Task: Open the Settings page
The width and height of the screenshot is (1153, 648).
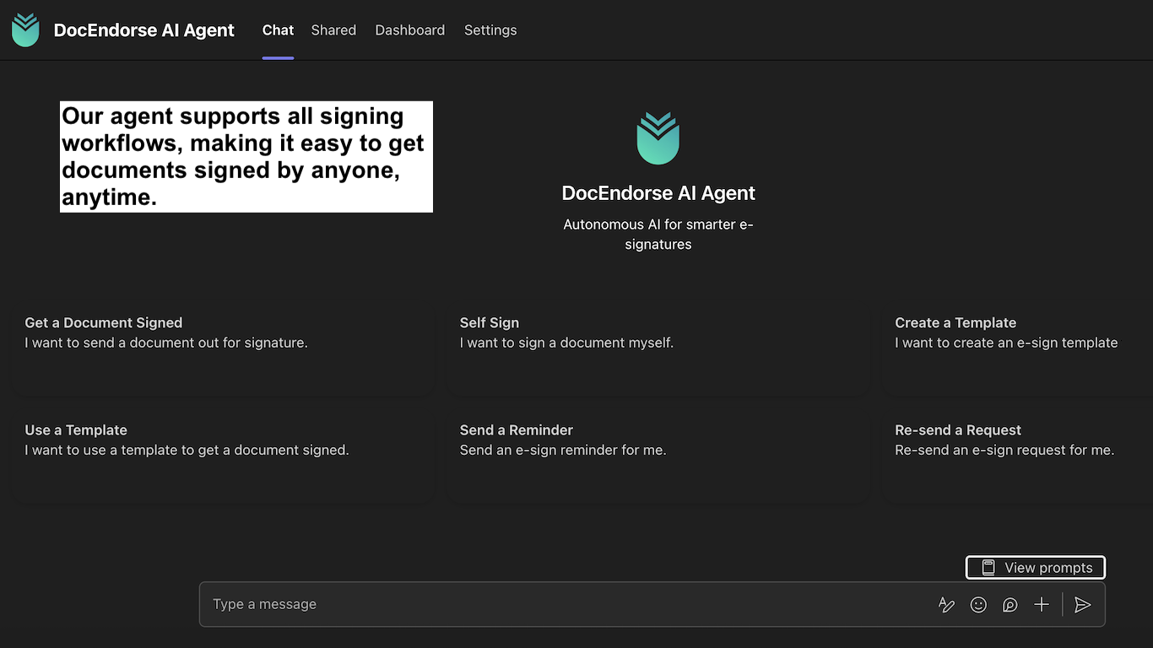Action: click(x=490, y=30)
